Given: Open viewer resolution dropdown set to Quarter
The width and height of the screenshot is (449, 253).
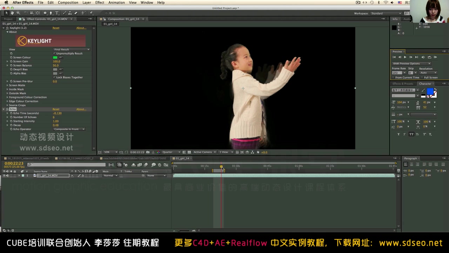Looking at the screenshot, I should pos(171,152).
